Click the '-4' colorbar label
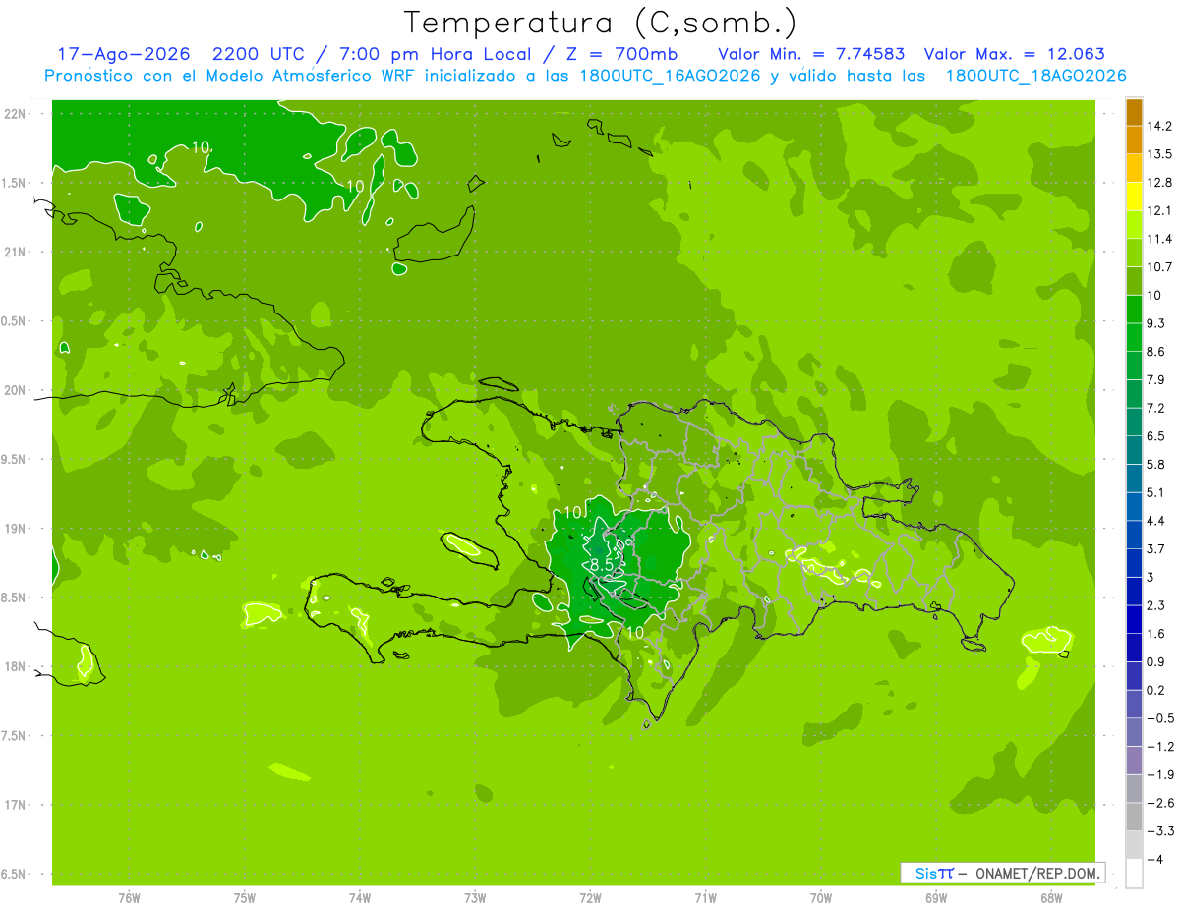Viewport: 1180px width, 911px height. click(1156, 860)
